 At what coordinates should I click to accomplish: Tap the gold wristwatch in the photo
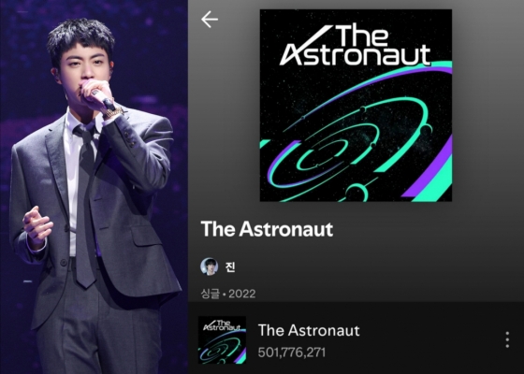click(112, 113)
